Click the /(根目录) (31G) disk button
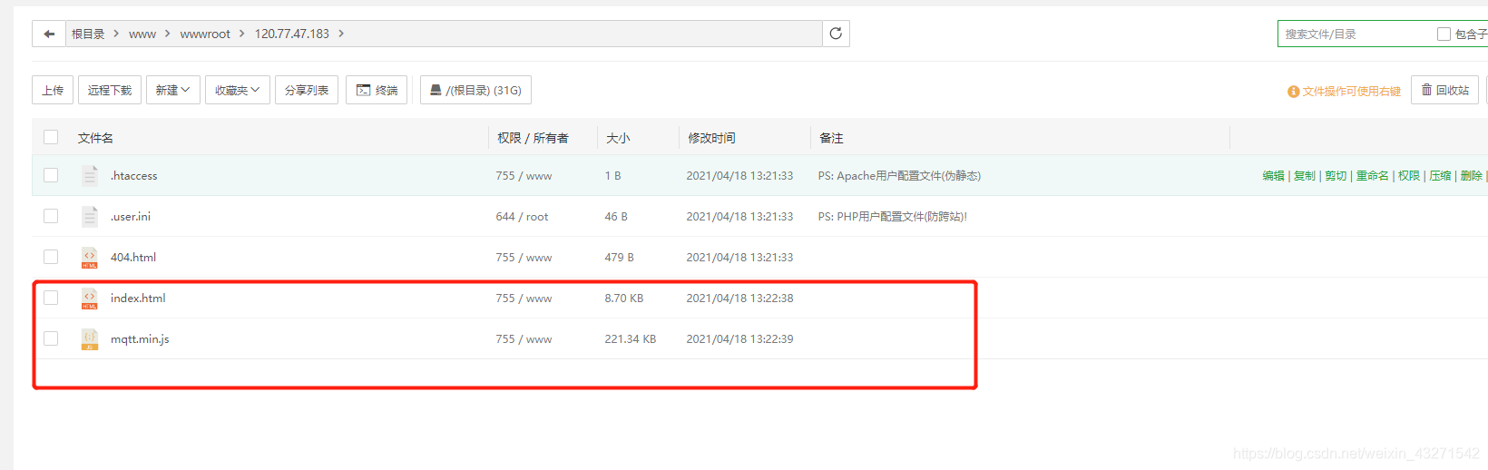 (x=475, y=90)
